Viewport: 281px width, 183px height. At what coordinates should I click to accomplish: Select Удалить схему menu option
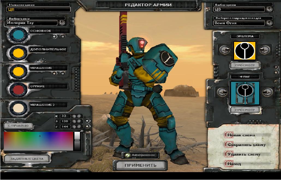tap(244, 154)
